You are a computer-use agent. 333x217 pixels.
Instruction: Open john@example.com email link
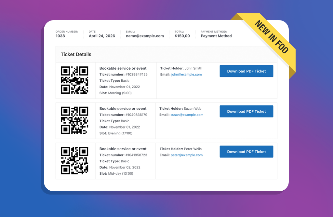(186, 75)
